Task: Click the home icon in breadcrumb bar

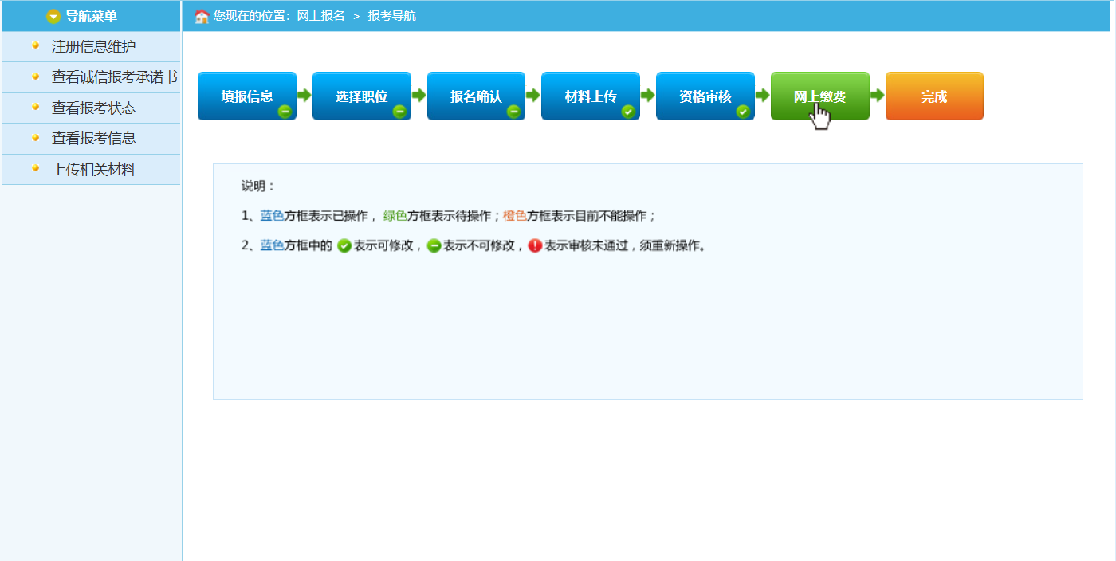Action: tap(202, 16)
